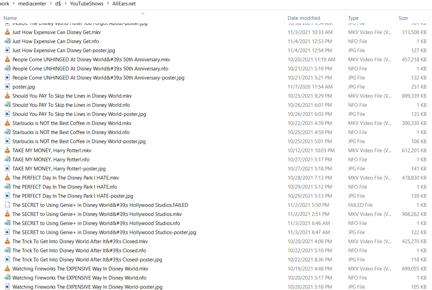Click the 899,339 KB size cell
The height and width of the screenshot is (290, 432).
point(414,96)
